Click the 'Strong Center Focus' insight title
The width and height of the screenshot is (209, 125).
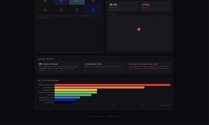click(x=94, y=64)
